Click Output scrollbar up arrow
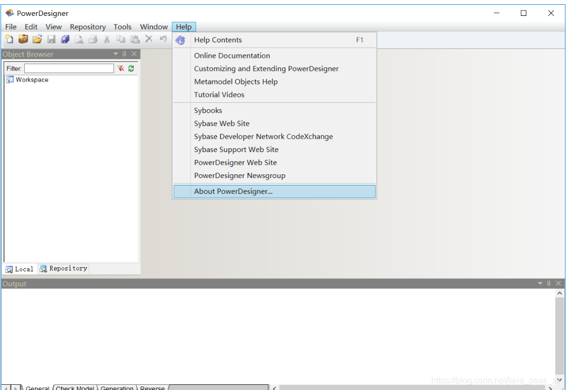The image size is (566, 390). pyautogui.click(x=559, y=293)
